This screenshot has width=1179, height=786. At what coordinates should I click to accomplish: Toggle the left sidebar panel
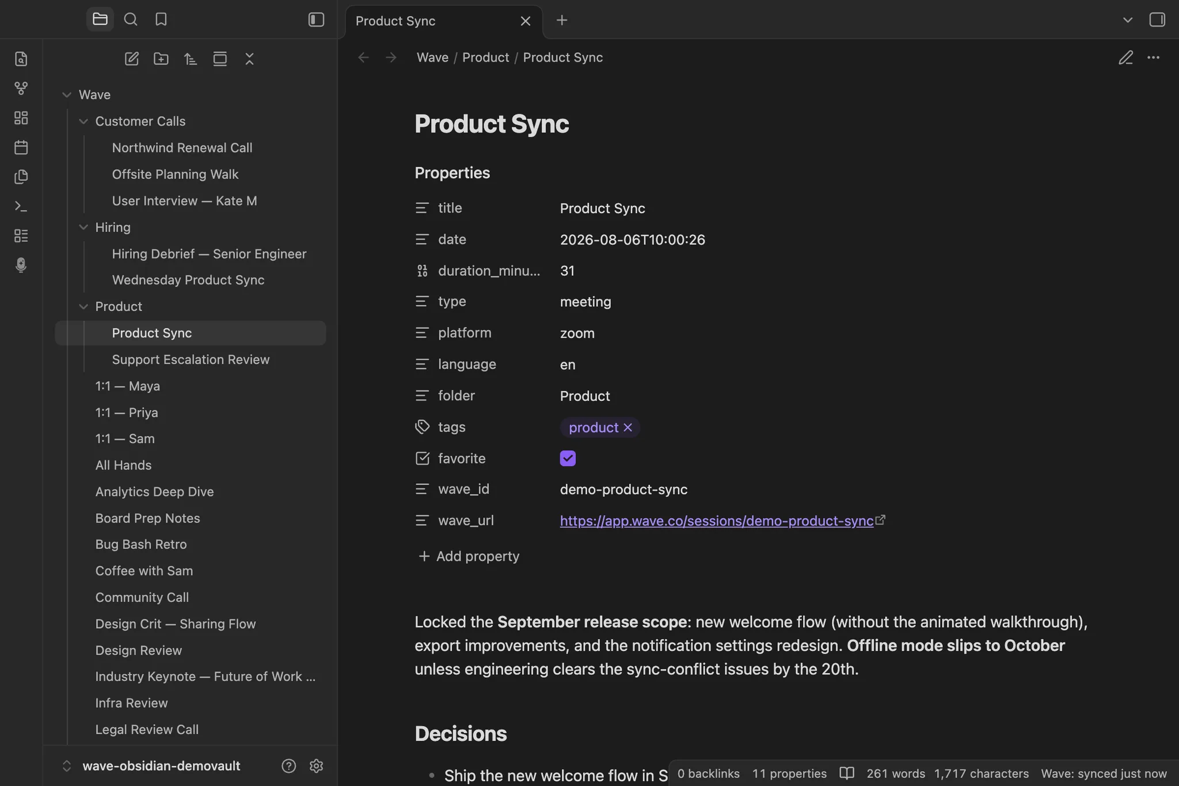(317, 20)
